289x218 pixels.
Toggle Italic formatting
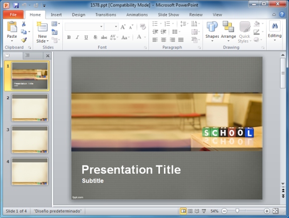click(x=77, y=37)
